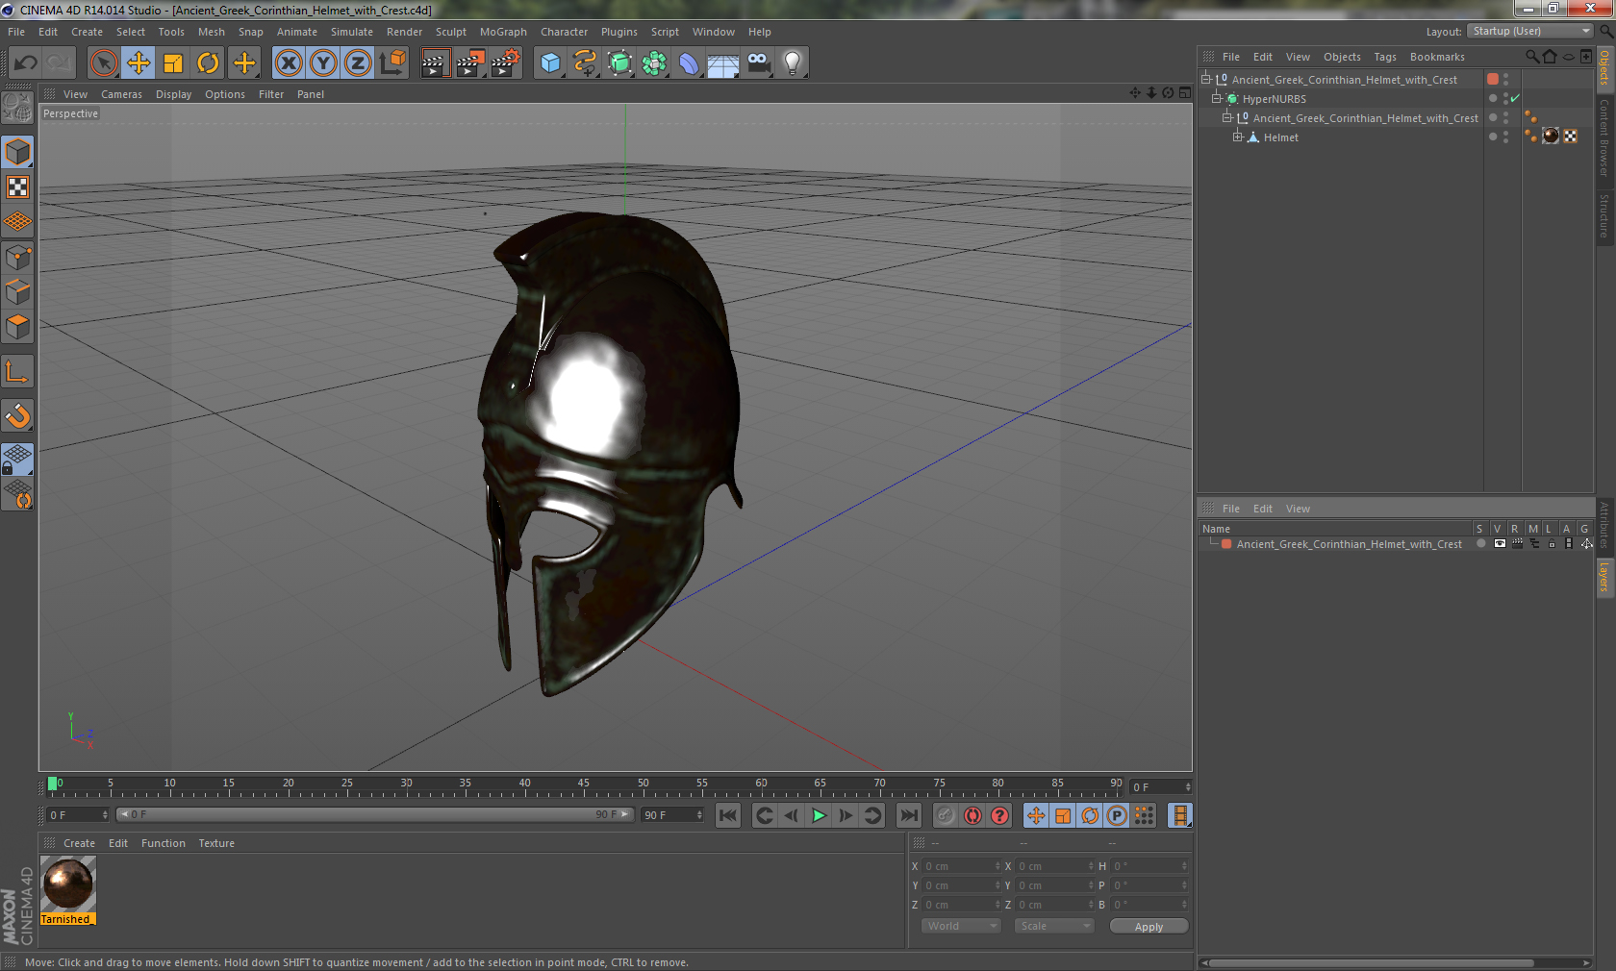Expand the Helmet object node
Screen dimensions: 1616x971
[1238, 137]
